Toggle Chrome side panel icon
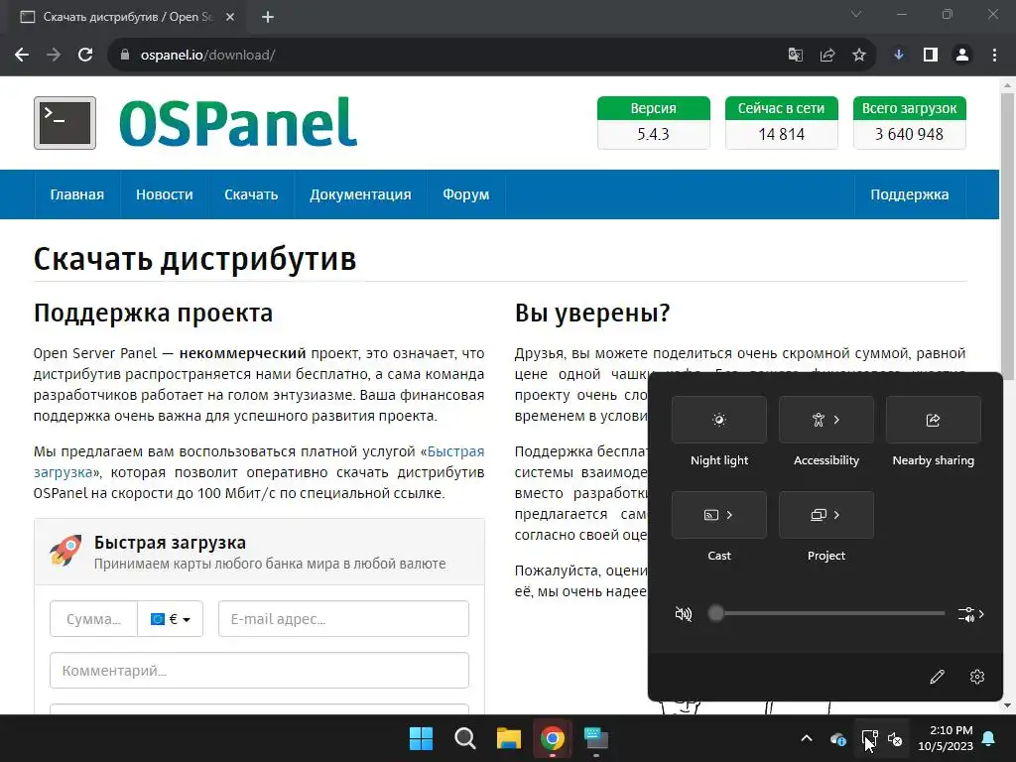The height and width of the screenshot is (762, 1016). pyautogui.click(x=931, y=56)
